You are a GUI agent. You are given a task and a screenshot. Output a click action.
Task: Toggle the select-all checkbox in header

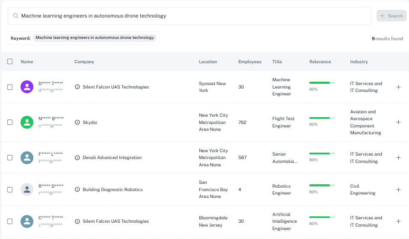10,62
